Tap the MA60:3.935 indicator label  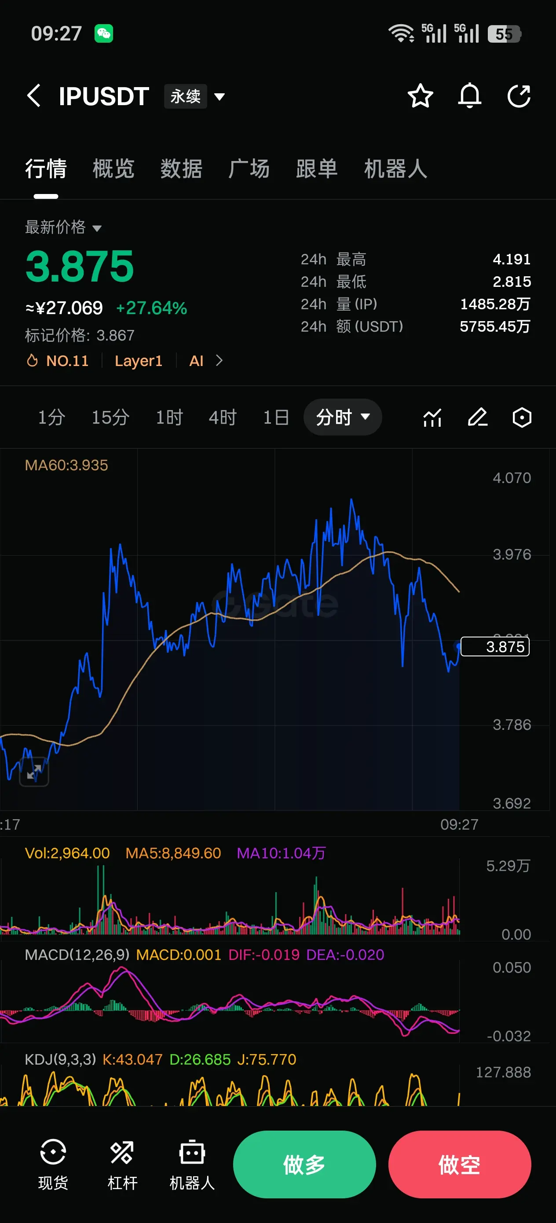[66, 465]
